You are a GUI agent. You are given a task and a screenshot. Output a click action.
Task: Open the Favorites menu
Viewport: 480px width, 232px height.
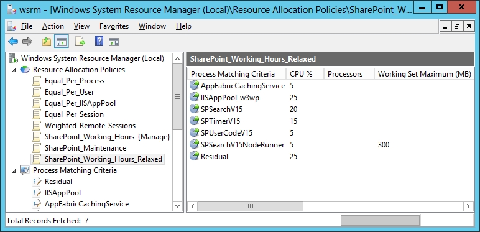coord(114,26)
